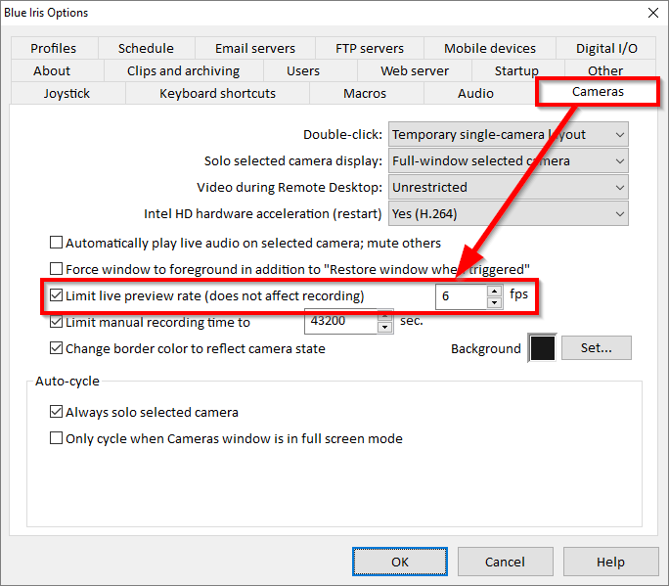Open Solo selected camera display dropdown
Image resolution: width=669 pixels, height=586 pixels.
509,160
